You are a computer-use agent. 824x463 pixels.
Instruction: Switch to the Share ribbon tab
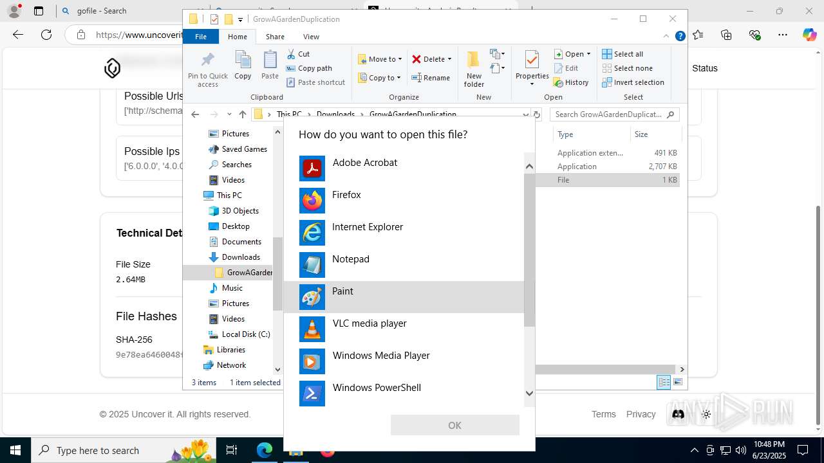point(275,37)
